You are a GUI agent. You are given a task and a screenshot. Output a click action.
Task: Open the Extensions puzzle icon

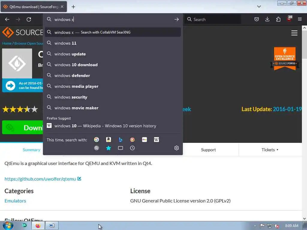tap(278, 19)
